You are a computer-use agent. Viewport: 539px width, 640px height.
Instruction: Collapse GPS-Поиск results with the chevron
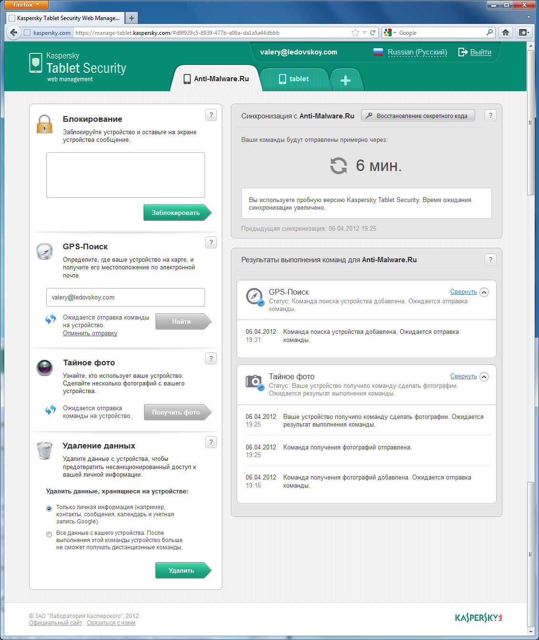pos(484,292)
